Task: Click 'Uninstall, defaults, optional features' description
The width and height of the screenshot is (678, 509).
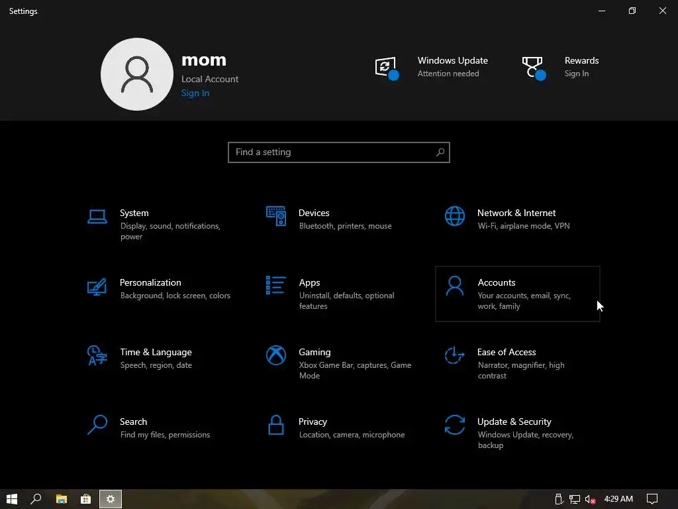Action: point(347,301)
